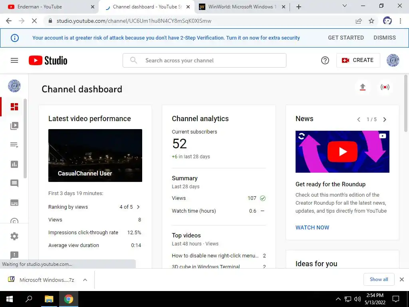
Task: Open the Chrome three-dot menu
Action: click(400, 21)
